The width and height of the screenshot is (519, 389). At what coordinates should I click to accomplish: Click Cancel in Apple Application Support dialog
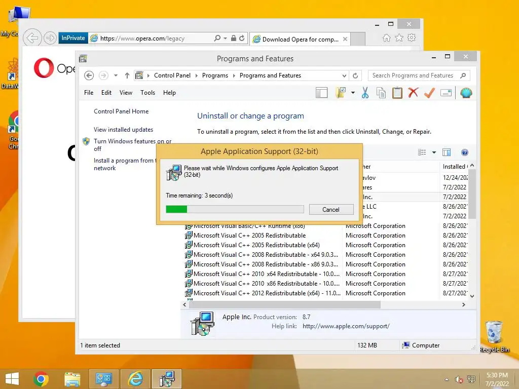click(x=331, y=209)
